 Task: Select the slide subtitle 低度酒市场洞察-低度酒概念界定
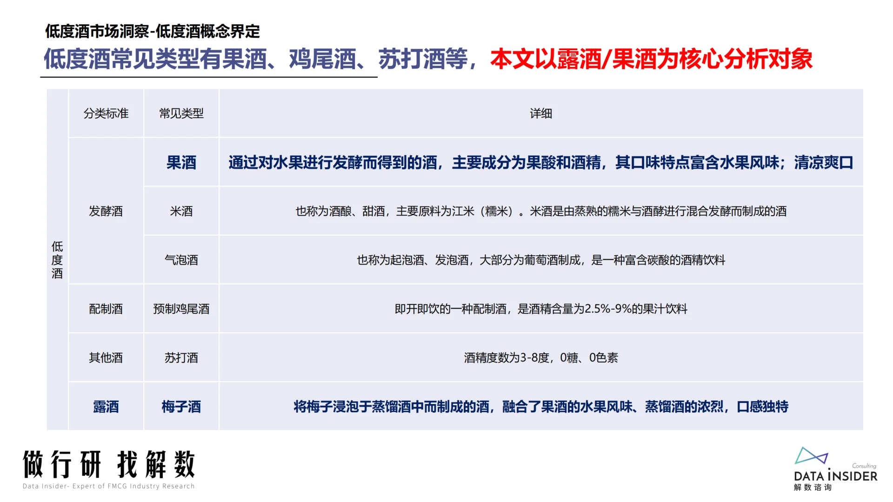tap(153, 31)
